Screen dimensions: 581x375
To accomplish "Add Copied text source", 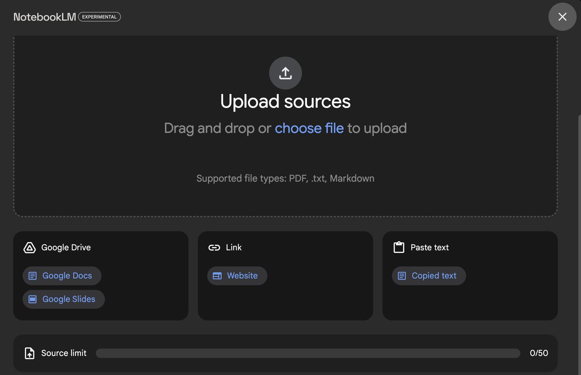I will click(x=429, y=276).
